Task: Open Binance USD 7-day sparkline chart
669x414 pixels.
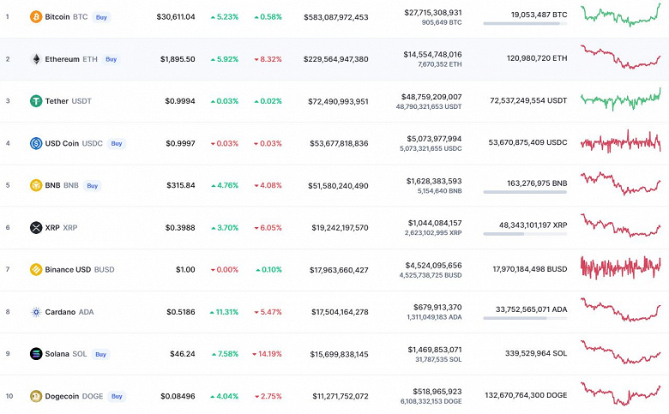Action: [x=620, y=267]
